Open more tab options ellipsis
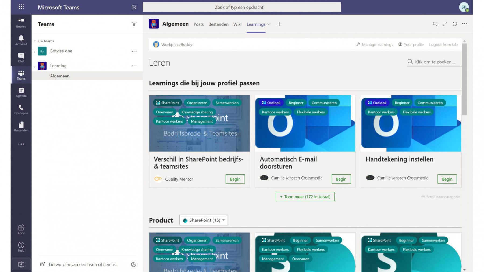484x272 pixels. point(465,24)
